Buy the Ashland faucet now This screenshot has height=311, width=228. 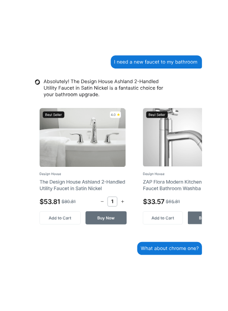coord(106,218)
